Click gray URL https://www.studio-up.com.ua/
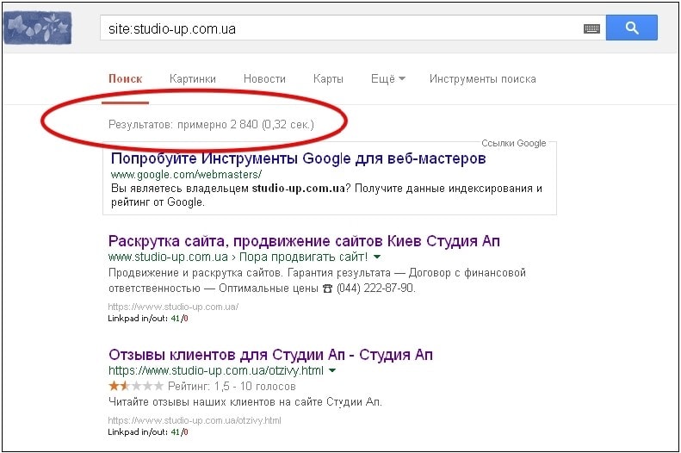The width and height of the screenshot is (681, 453). (x=173, y=307)
